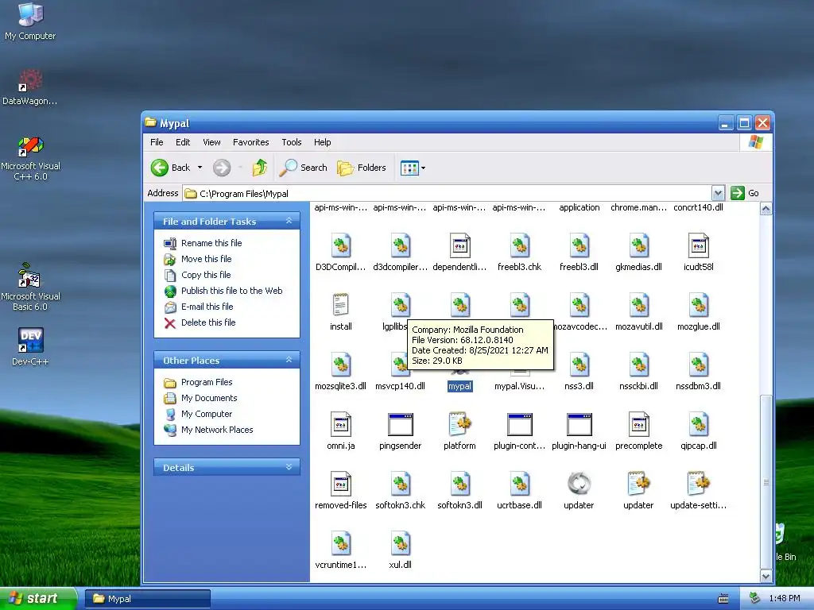Go to Program Files in Other Places

[x=207, y=382]
